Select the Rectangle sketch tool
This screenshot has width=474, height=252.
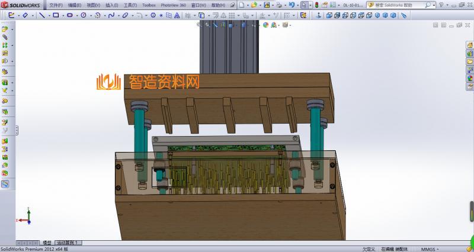(x=56, y=15)
